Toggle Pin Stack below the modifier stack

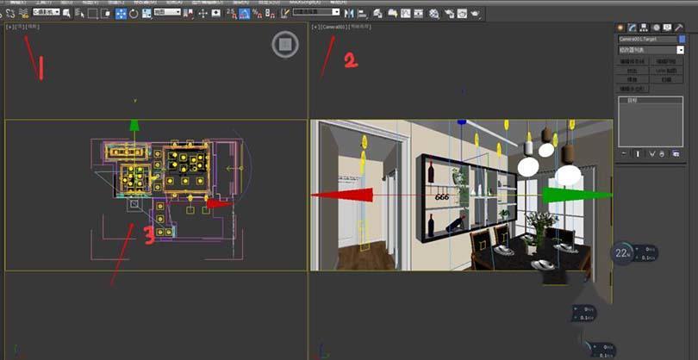624,153
